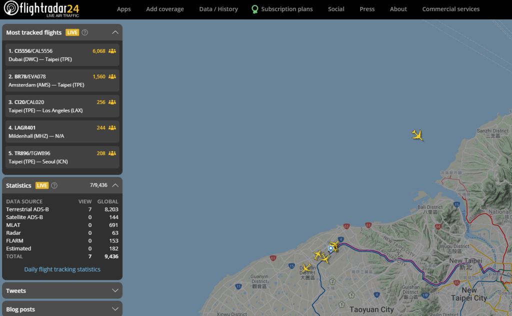The height and width of the screenshot is (316, 512).
Task: Click route 61 shield near Guanyin coast
Action: [x=273, y=258]
